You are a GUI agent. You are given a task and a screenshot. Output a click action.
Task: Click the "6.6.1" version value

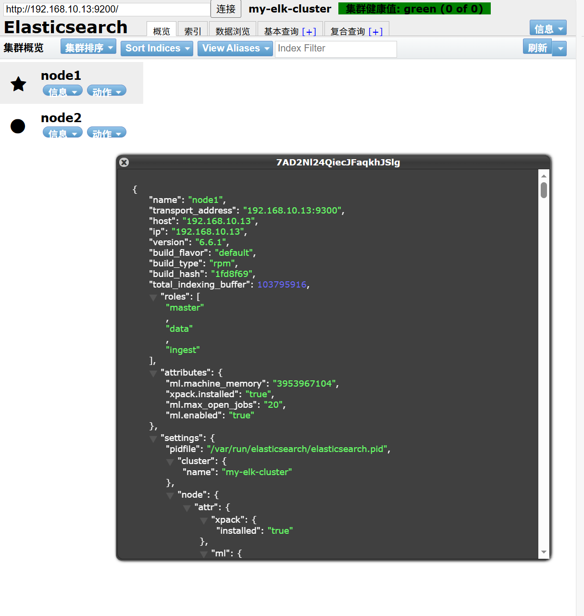pos(211,242)
